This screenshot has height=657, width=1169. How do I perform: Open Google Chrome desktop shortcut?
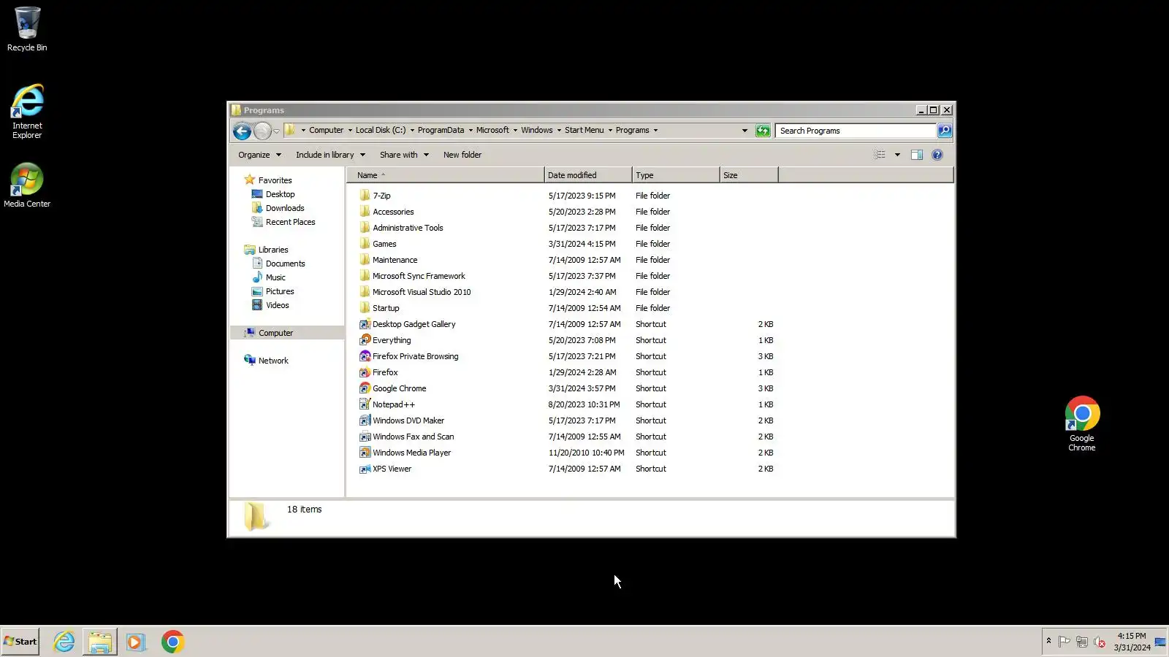point(1082,424)
